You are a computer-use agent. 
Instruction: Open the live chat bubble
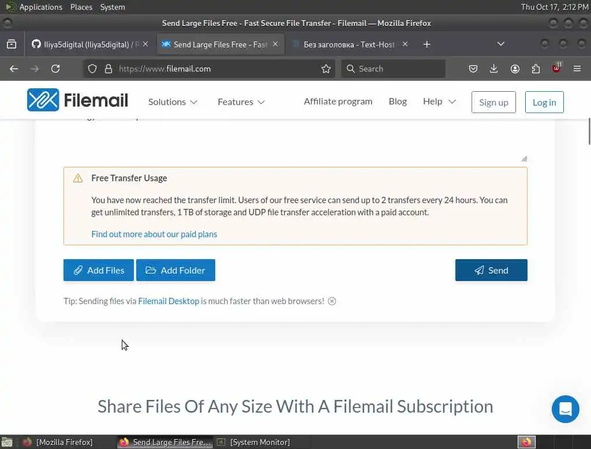[x=566, y=409]
